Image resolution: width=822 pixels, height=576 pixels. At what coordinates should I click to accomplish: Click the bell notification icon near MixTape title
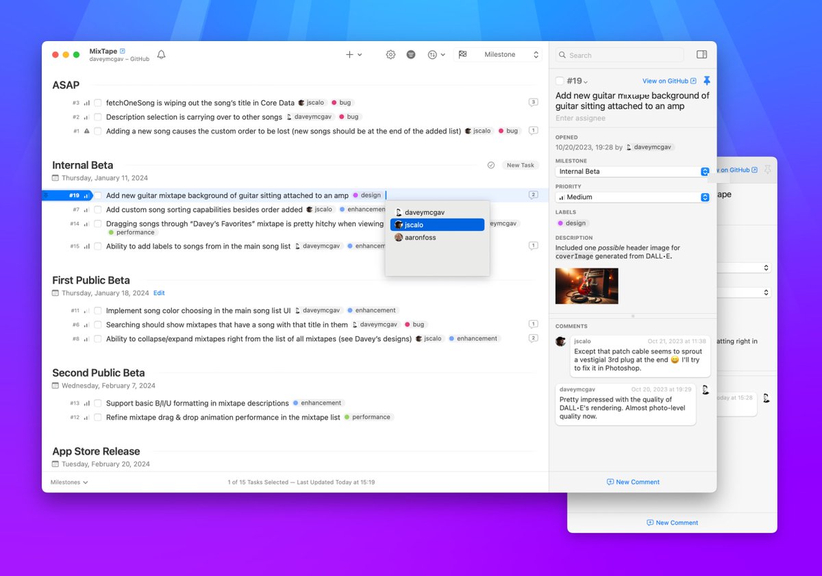pos(161,54)
